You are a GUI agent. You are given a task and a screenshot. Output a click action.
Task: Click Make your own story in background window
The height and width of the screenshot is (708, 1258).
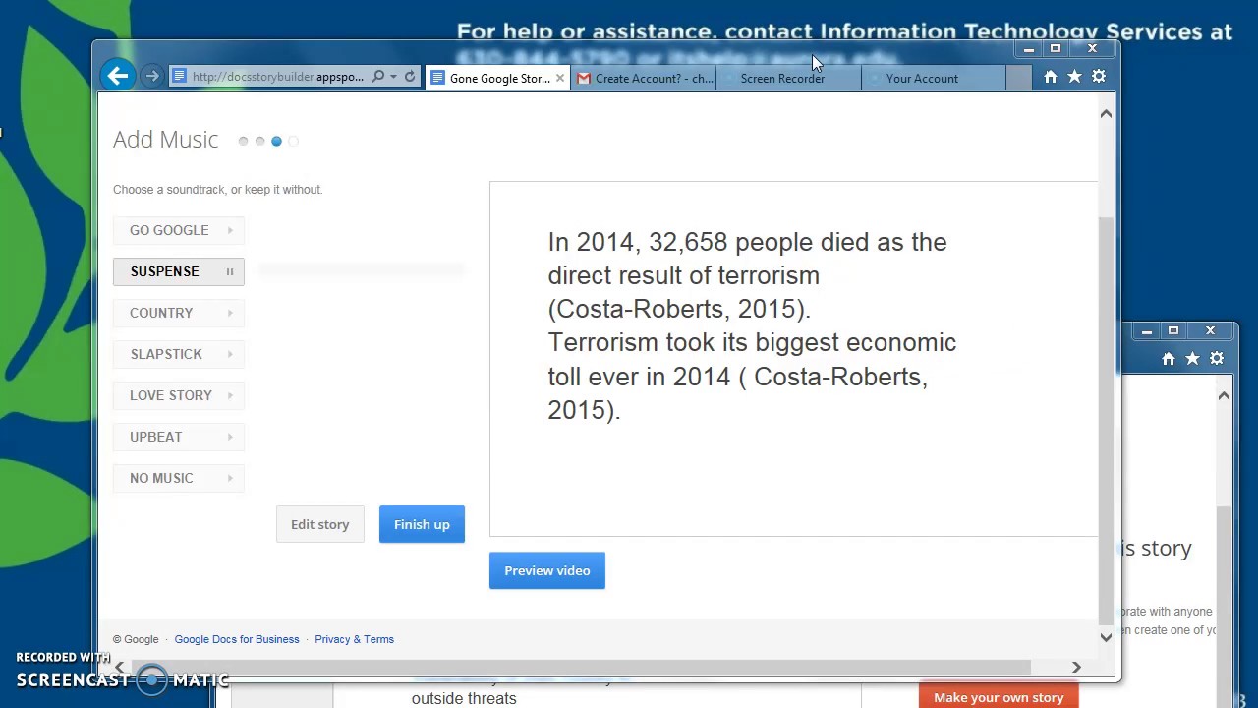tap(999, 697)
